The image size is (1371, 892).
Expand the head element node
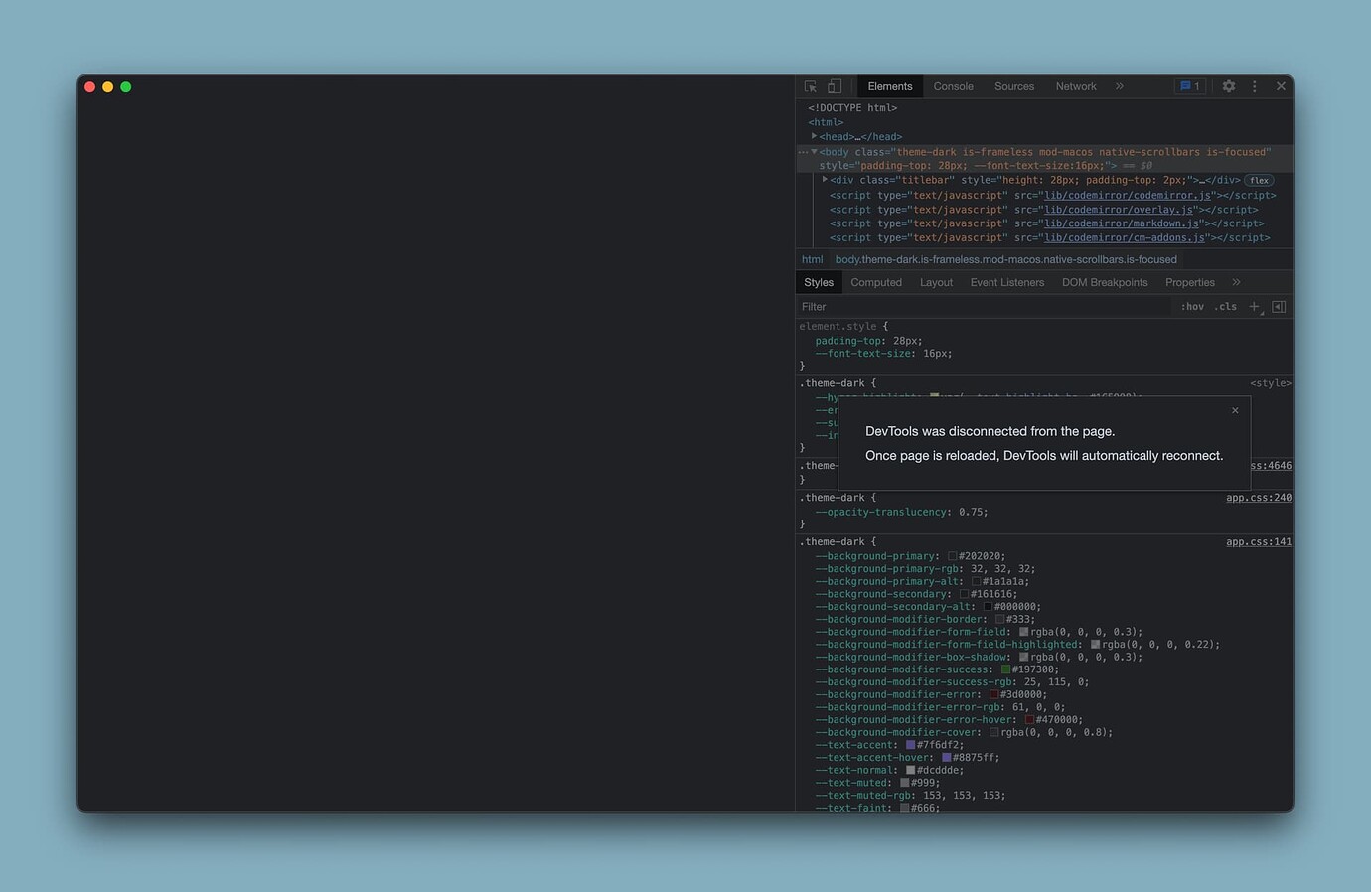coord(814,137)
